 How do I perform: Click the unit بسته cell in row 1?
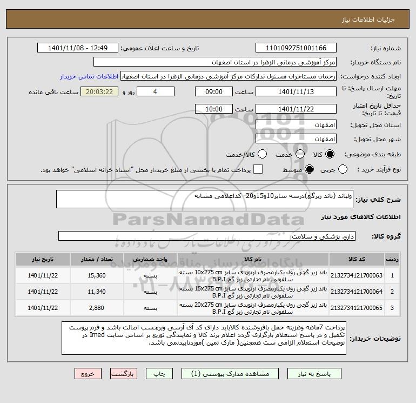point(150,276)
